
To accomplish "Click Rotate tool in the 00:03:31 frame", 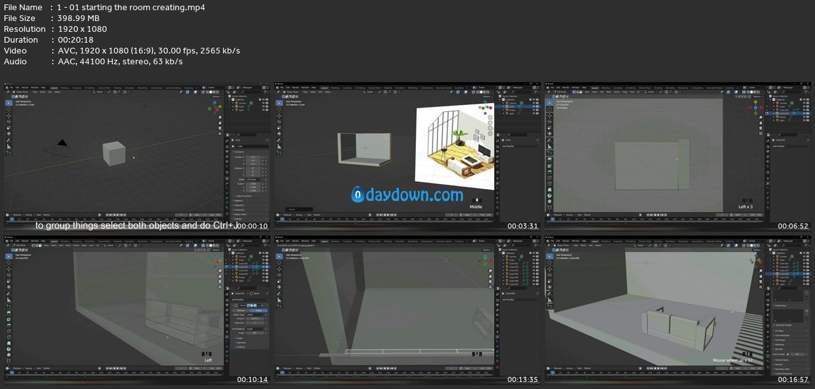I will pos(279,121).
